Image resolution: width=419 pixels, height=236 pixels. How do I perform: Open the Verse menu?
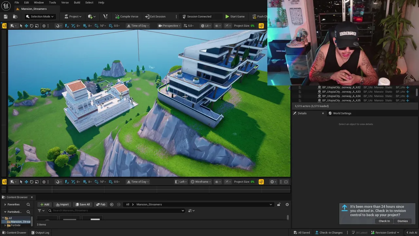point(65,3)
